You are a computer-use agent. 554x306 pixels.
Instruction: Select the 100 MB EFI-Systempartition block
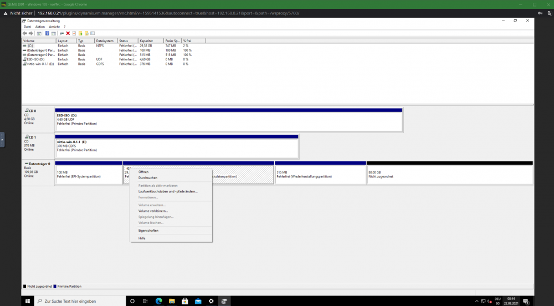pyautogui.click(x=89, y=173)
